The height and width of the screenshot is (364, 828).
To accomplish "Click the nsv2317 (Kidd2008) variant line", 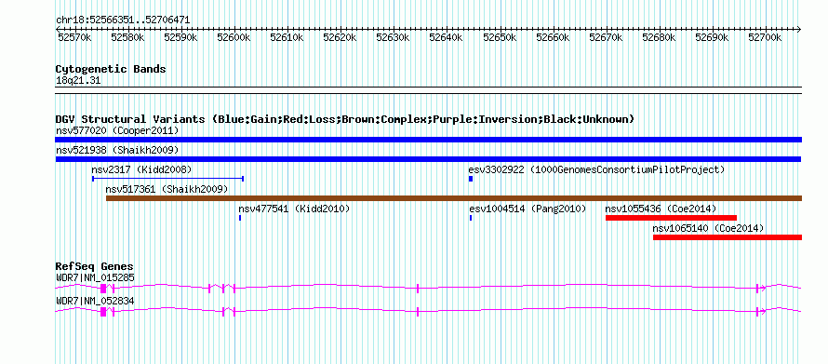I will [167, 179].
